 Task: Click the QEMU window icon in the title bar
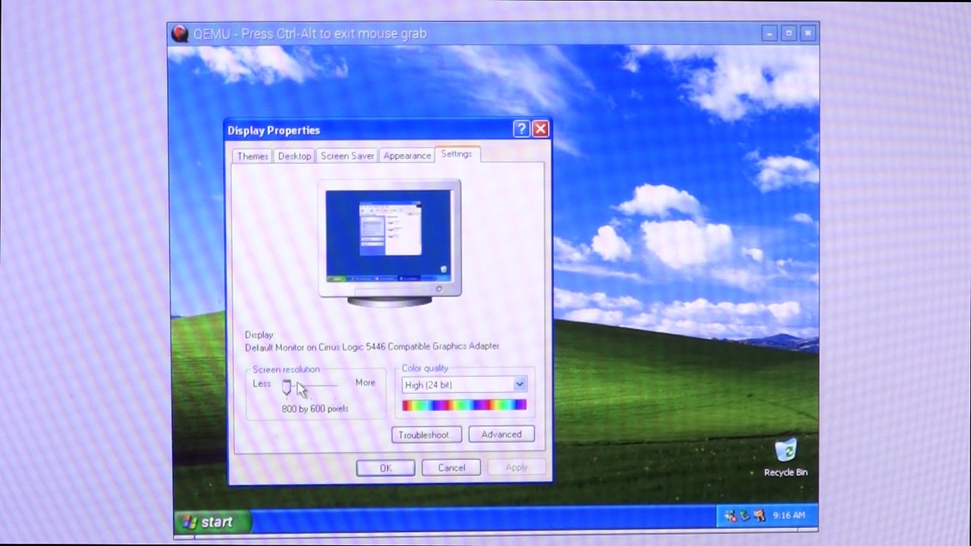point(180,33)
